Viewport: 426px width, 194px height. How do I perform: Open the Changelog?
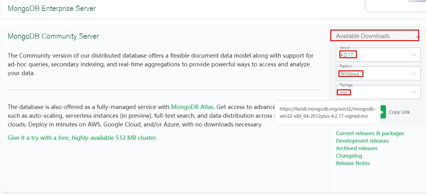point(349,156)
